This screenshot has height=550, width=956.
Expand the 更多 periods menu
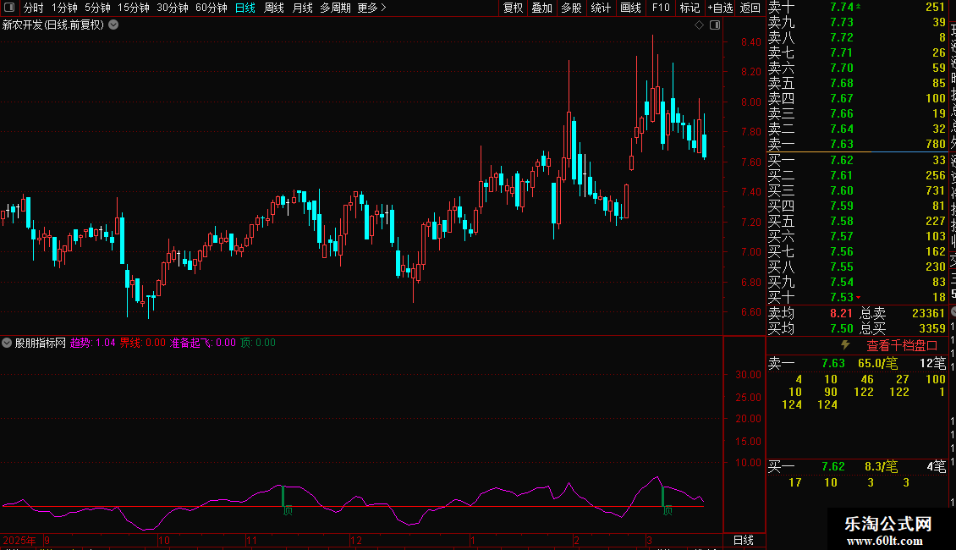(x=371, y=8)
